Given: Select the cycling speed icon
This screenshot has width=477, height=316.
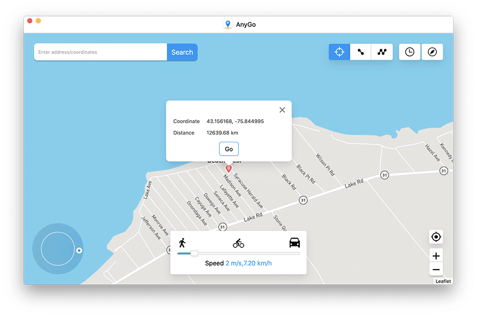Looking at the screenshot, I should click(x=238, y=243).
